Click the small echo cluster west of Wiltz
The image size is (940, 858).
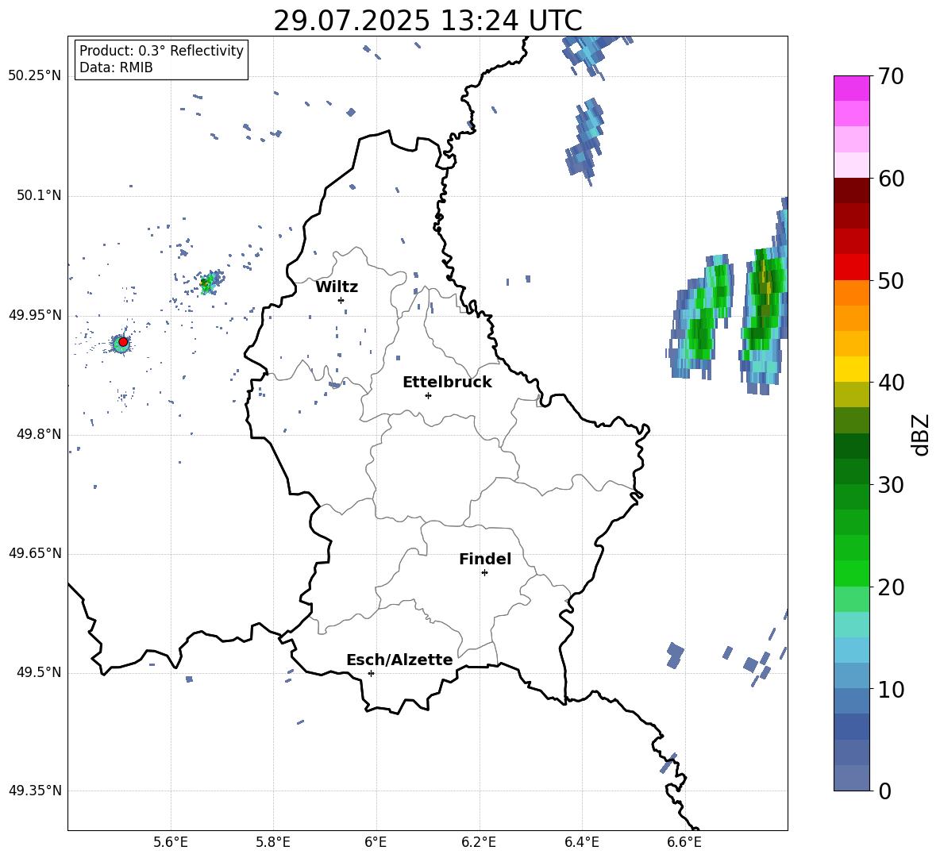click(210, 281)
